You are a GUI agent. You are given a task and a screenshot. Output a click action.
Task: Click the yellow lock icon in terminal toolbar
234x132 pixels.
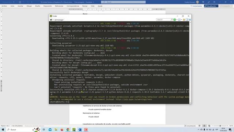point(184,19)
